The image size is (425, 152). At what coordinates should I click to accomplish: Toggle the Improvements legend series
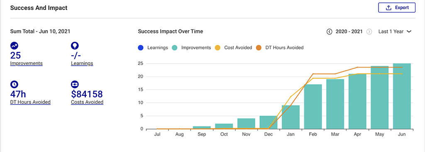(x=191, y=47)
